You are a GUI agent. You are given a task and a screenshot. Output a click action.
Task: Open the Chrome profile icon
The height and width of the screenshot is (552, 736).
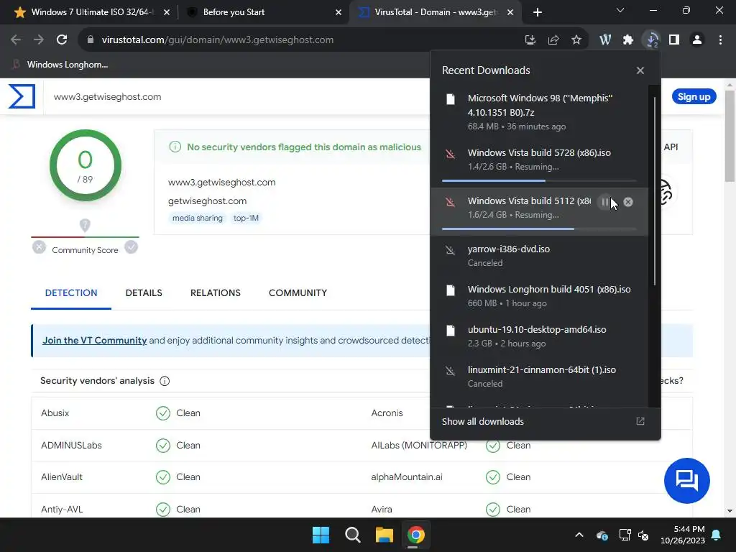[697, 40]
